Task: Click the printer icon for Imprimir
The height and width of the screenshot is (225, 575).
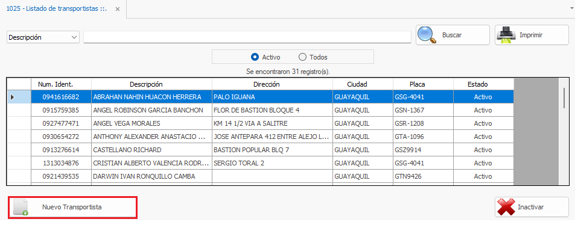Action: pos(506,35)
